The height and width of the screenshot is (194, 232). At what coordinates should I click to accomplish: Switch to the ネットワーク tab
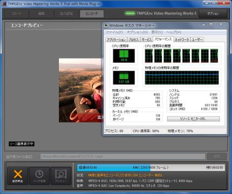pyautogui.click(x=182, y=40)
